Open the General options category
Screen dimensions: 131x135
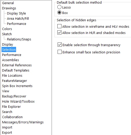click(8, 3)
